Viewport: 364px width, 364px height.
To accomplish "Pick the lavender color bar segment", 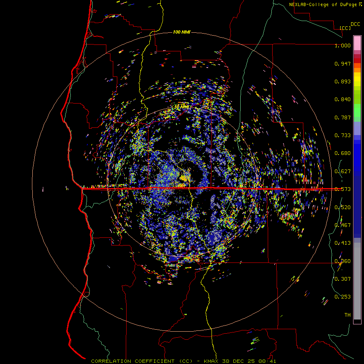I will pyautogui.click(x=357, y=128).
